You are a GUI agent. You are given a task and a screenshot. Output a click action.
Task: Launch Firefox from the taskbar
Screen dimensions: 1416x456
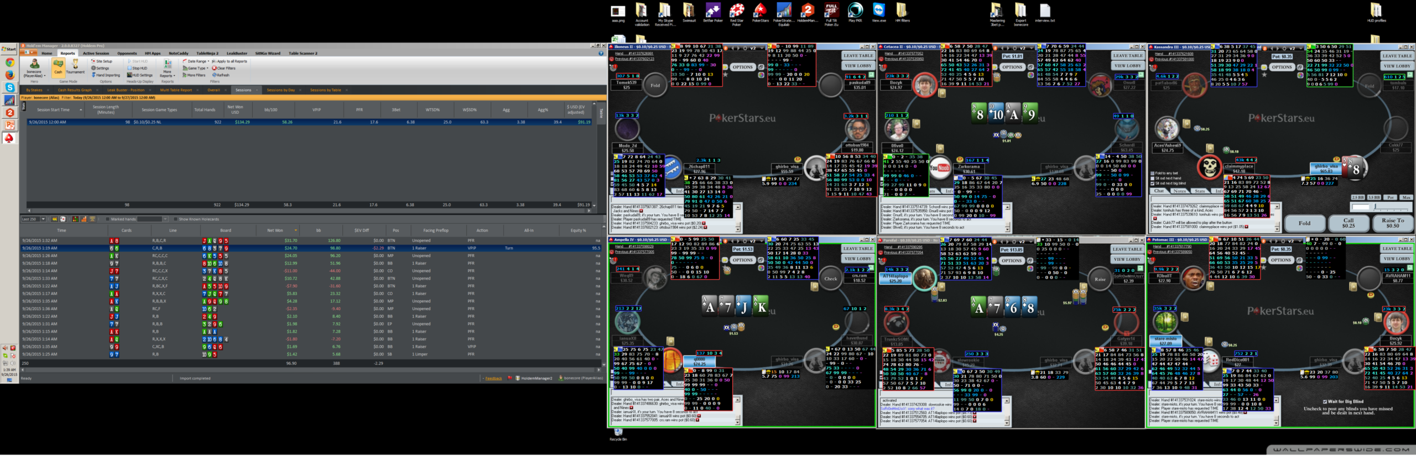pyautogui.click(x=9, y=75)
